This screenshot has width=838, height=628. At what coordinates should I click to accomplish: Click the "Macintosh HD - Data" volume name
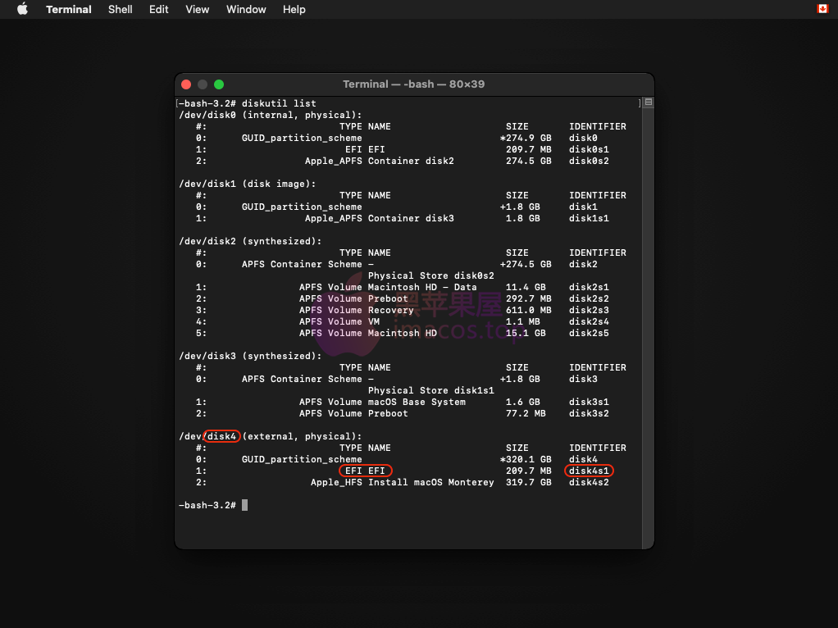[422, 287]
